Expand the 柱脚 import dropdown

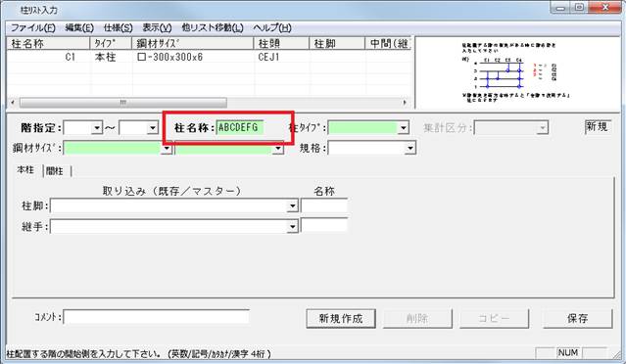click(293, 205)
